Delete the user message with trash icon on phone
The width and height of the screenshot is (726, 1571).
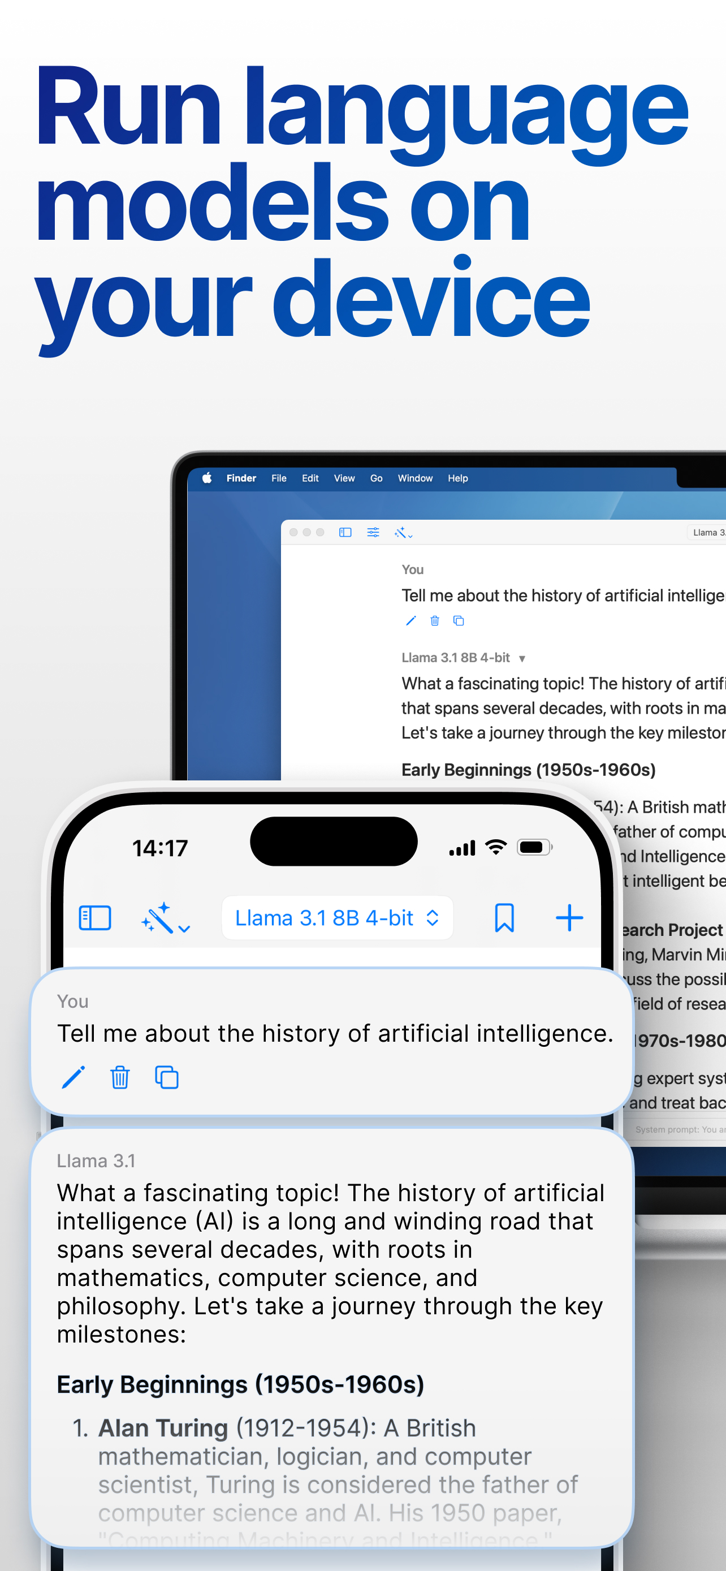pos(120,1078)
